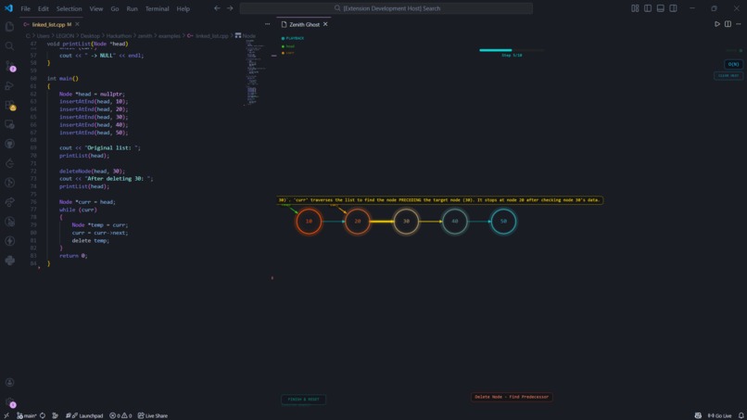Open the Selection menu
The image size is (747, 420).
pyautogui.click(x=70, y=8)
